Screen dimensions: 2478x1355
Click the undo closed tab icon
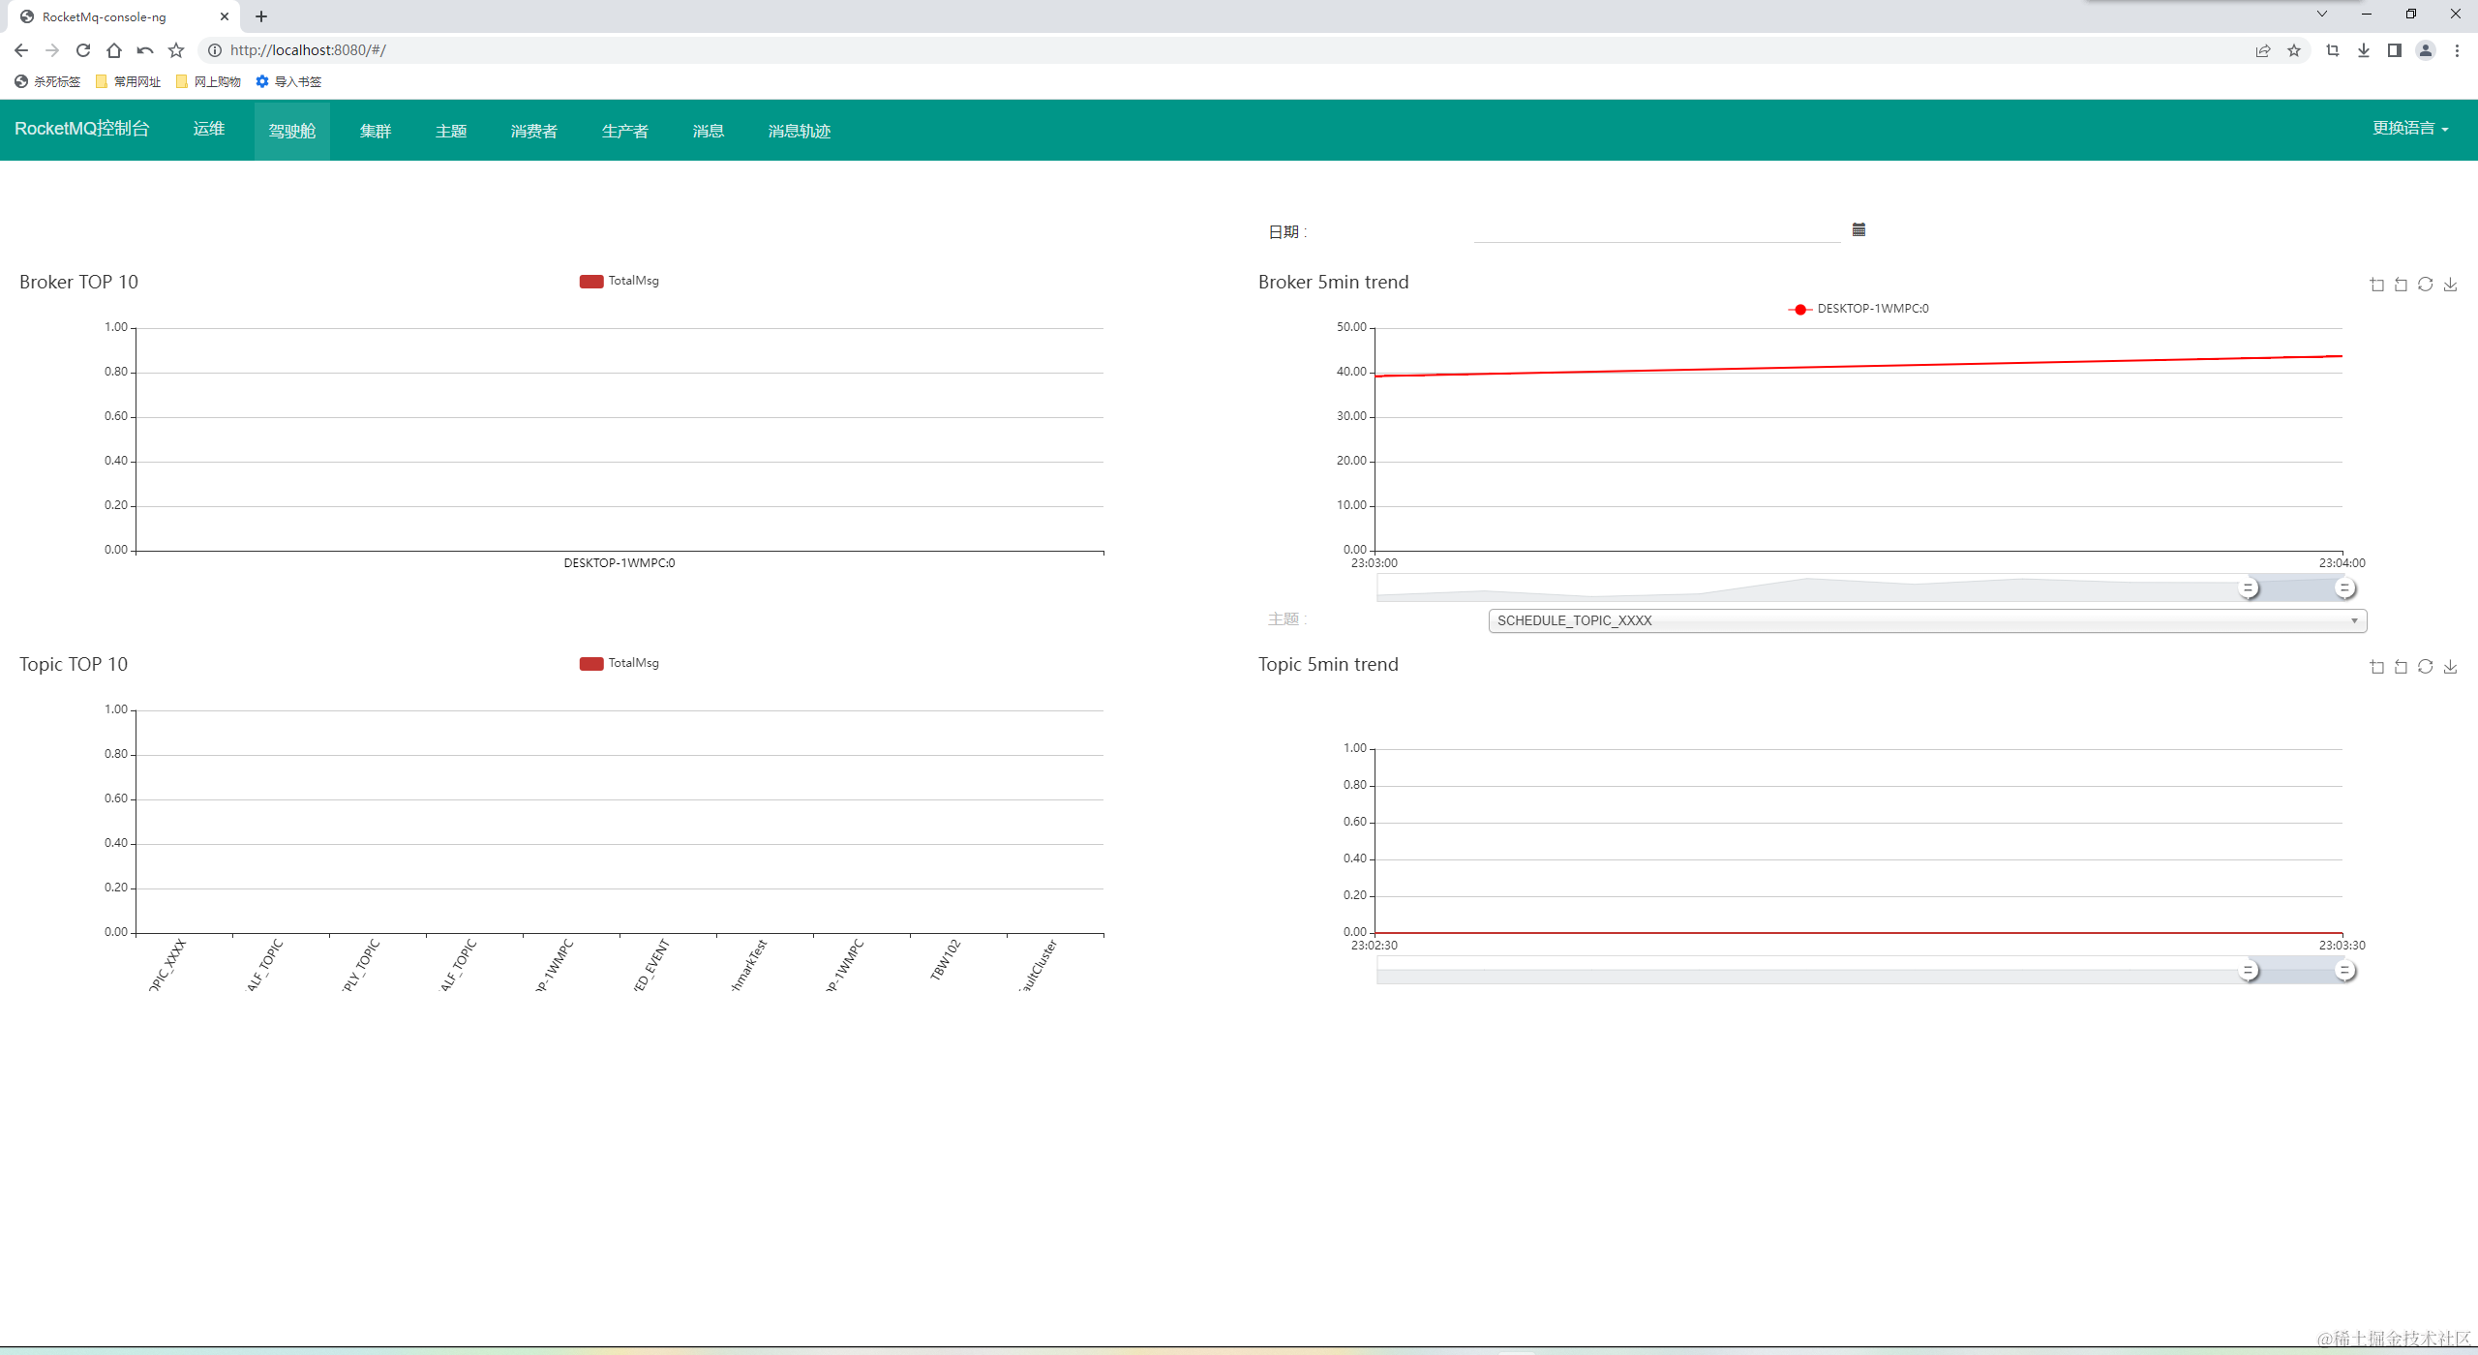click(145, 50)
